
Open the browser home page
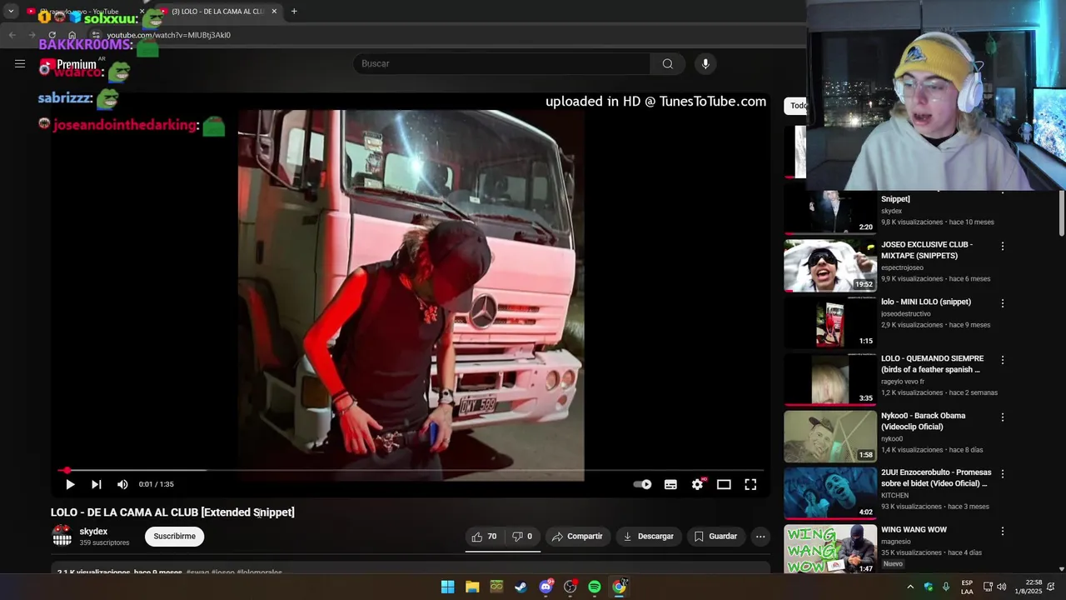72,35
